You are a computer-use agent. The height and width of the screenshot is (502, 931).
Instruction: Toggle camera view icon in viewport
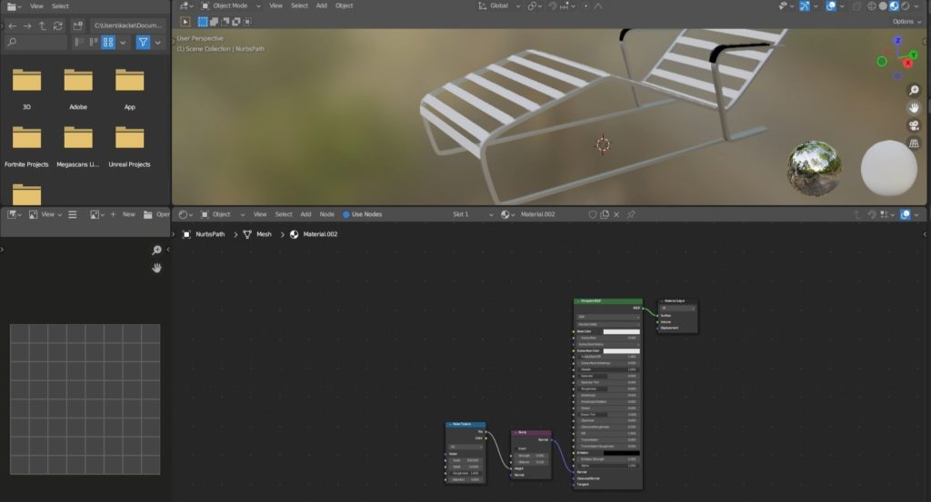pos(913,125)
